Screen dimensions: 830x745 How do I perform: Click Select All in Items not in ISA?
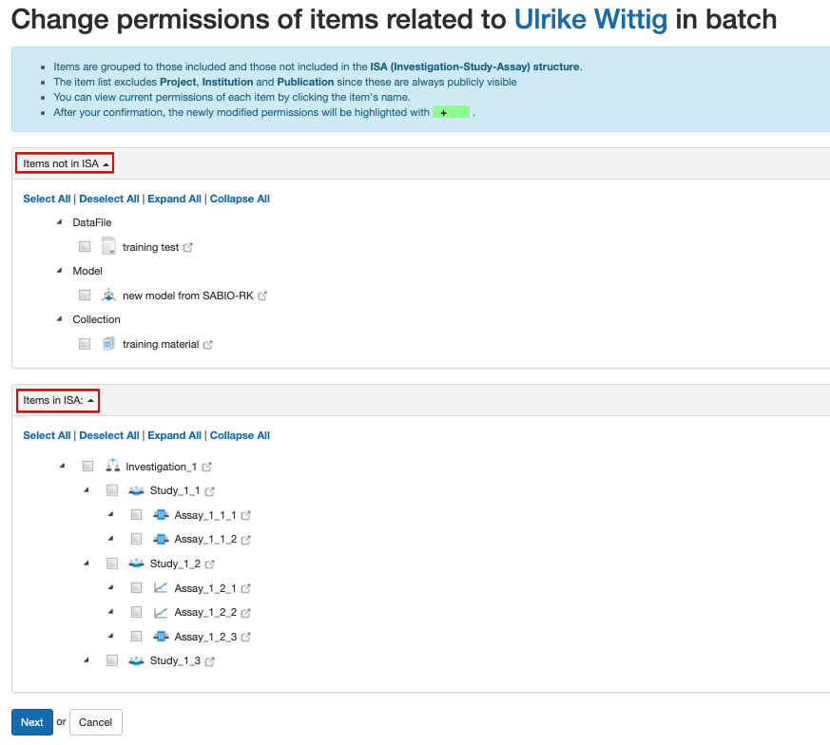[47, 199]
